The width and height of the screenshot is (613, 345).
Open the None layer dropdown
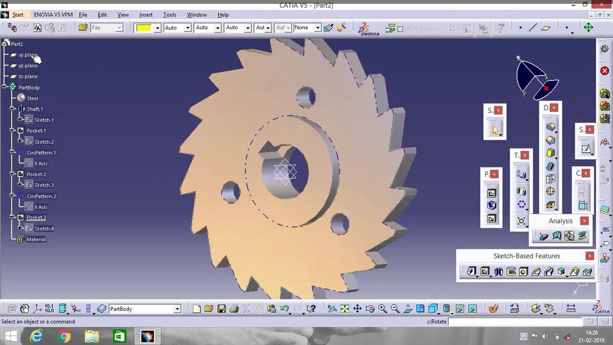(x=317, y=28)
